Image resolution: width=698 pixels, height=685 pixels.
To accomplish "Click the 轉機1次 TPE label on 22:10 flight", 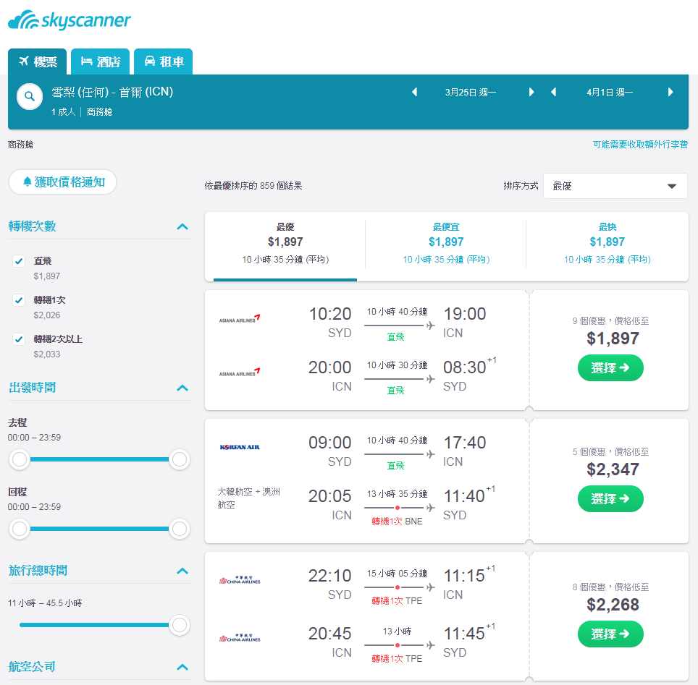I will point(397,601).
